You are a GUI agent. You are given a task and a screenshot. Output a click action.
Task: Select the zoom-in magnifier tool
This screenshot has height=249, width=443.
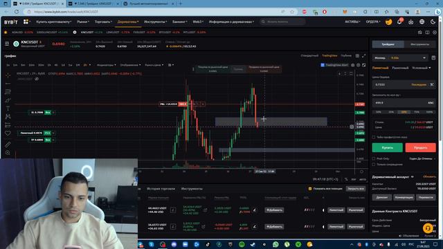8,153
